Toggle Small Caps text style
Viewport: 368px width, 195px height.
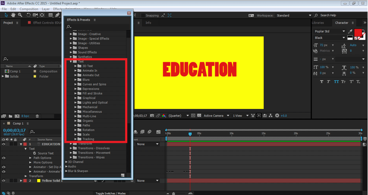pyautogui.click(x=343, y=81)
